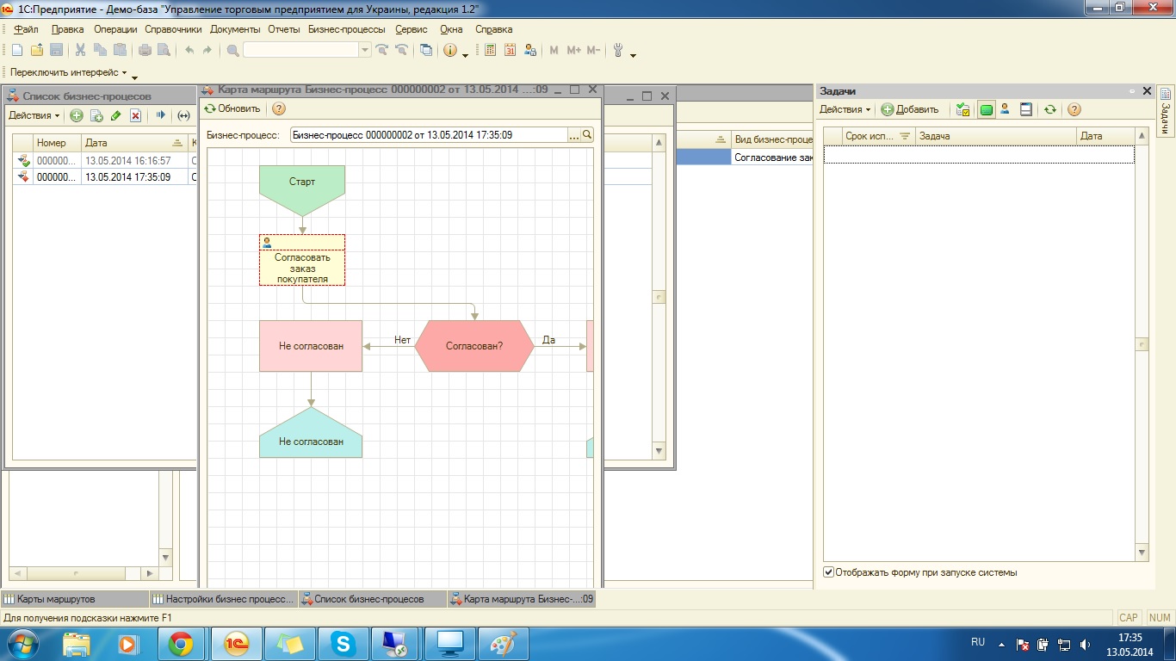Click the date interval icon in process list
Viewport: 1176px width, 661px height.
pos(183,115)
